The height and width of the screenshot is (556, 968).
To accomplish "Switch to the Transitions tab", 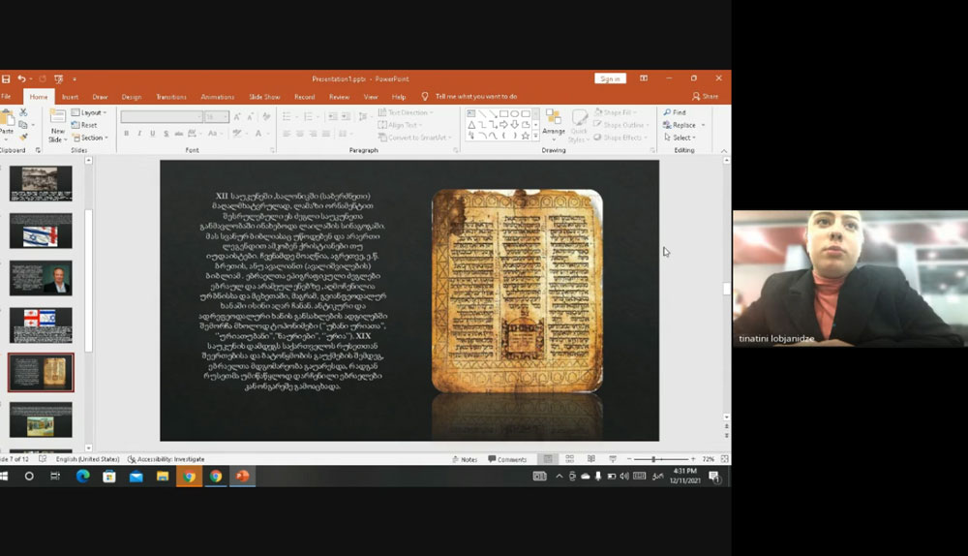I will 171,97.
